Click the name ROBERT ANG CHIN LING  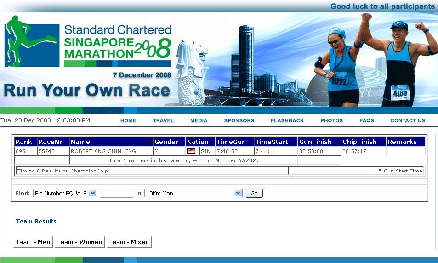103,151
